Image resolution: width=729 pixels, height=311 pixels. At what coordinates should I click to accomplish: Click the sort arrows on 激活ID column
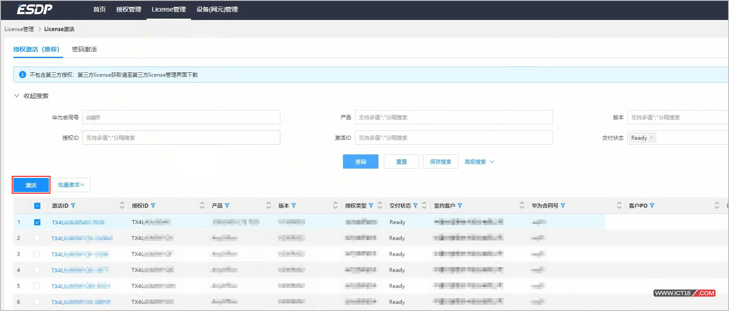click(122, 205)
